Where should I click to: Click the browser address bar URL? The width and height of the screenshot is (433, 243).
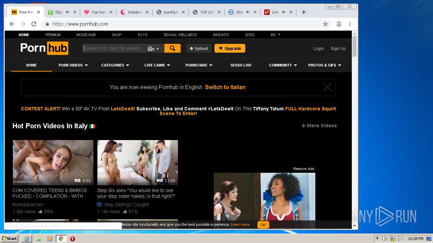pos(80,24)
